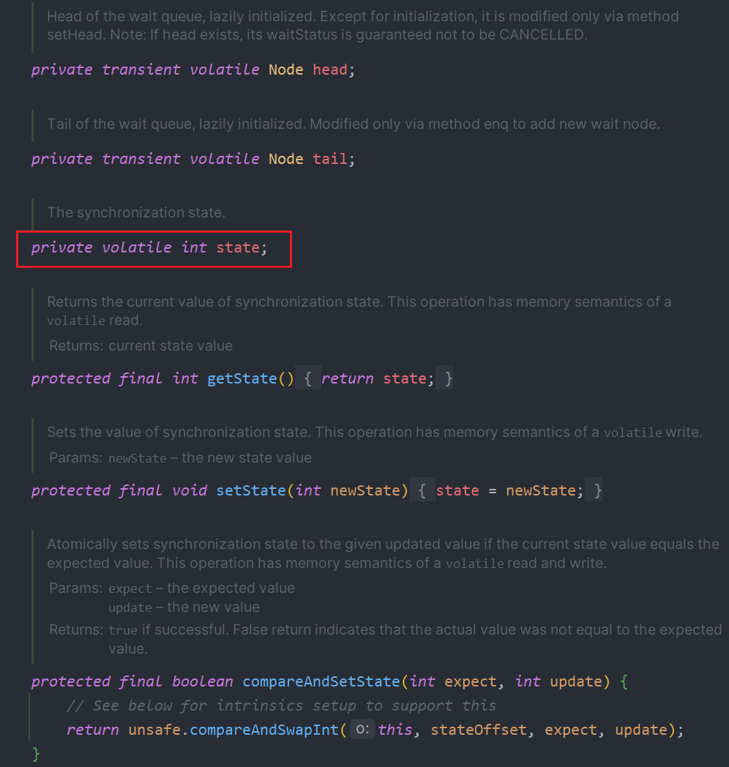The image size is (729, 767).
Task: Place cursor on the "head" field name
Action: [329, 70]
